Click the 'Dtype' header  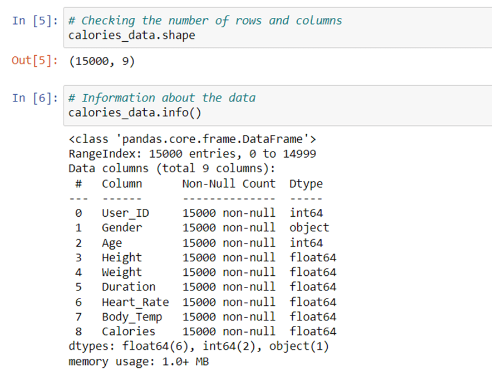(x=306, y=184)
